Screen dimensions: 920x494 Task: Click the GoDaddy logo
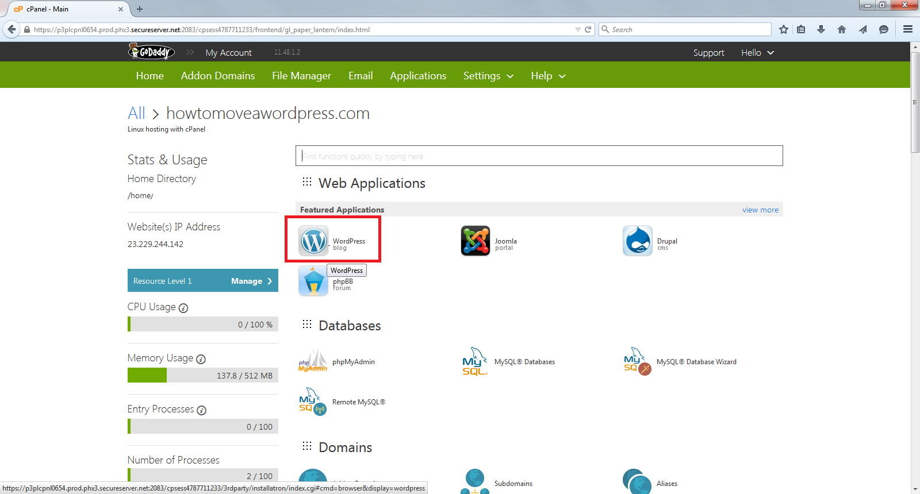coord(151,52)
